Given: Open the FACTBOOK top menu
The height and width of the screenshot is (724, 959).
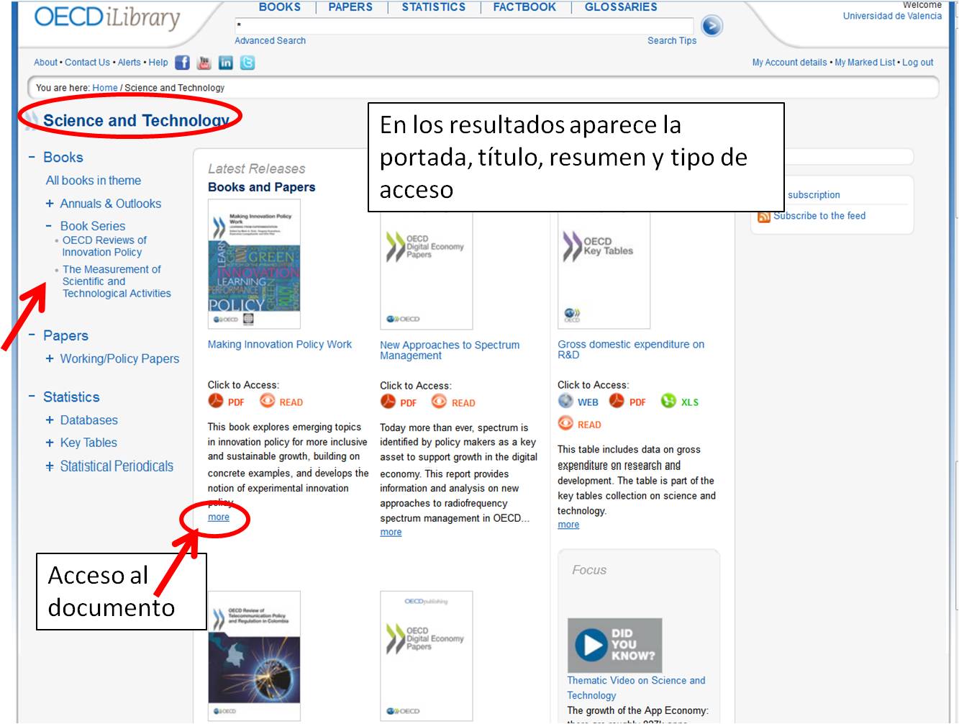Looking at the screenshot, I should [x=524, y=7].
